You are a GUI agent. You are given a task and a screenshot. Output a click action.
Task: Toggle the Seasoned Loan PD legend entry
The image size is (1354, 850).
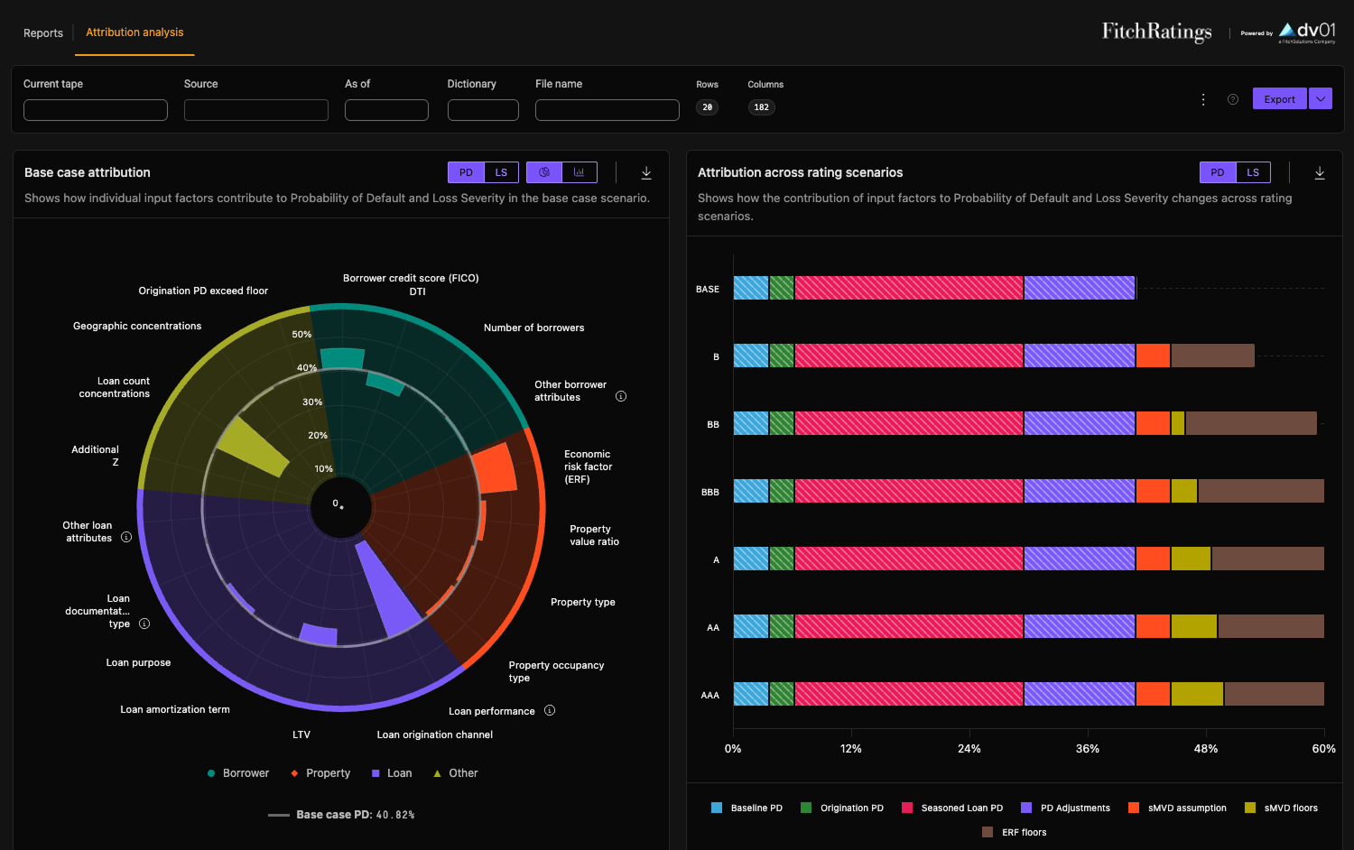952,808
